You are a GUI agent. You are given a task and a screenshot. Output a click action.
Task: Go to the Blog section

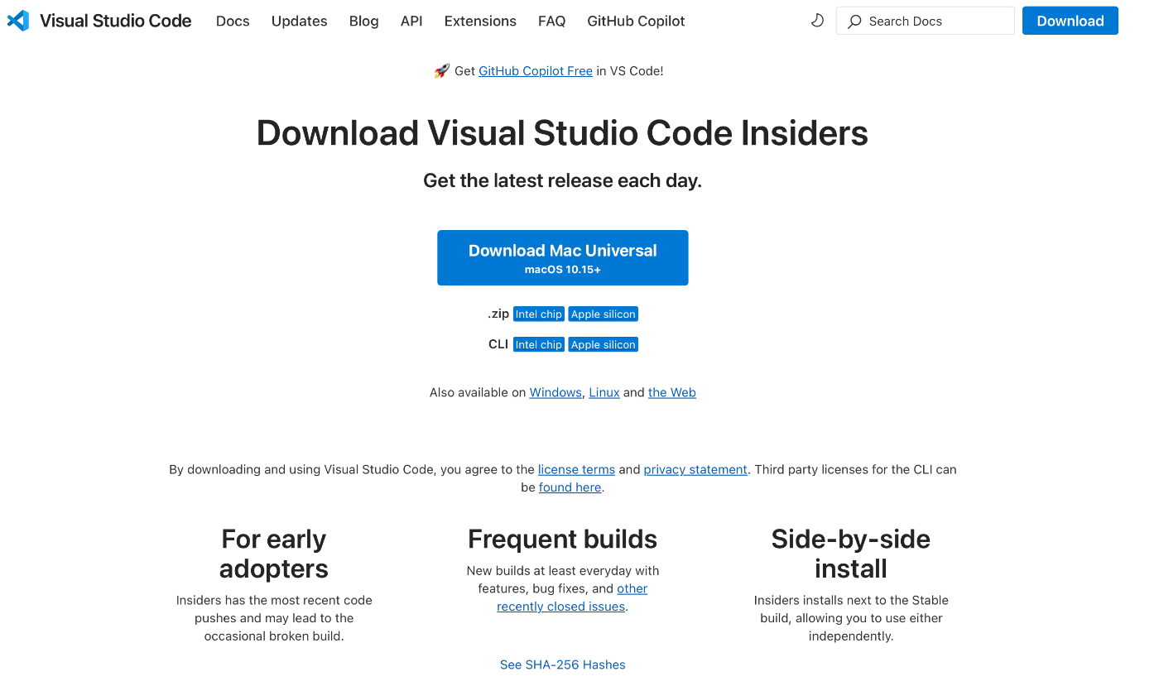click(364, 21)
